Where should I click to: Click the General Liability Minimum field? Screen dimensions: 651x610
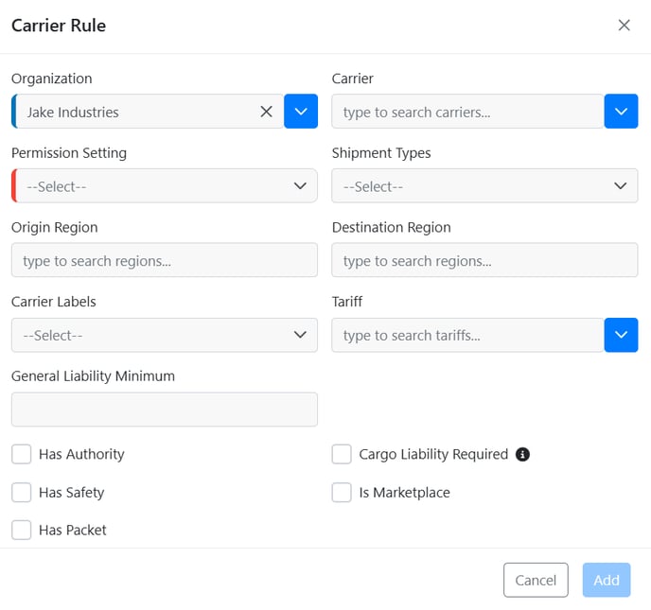point(165,410)
